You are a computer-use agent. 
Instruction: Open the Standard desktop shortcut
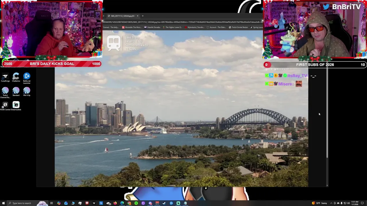coord(16,92)
